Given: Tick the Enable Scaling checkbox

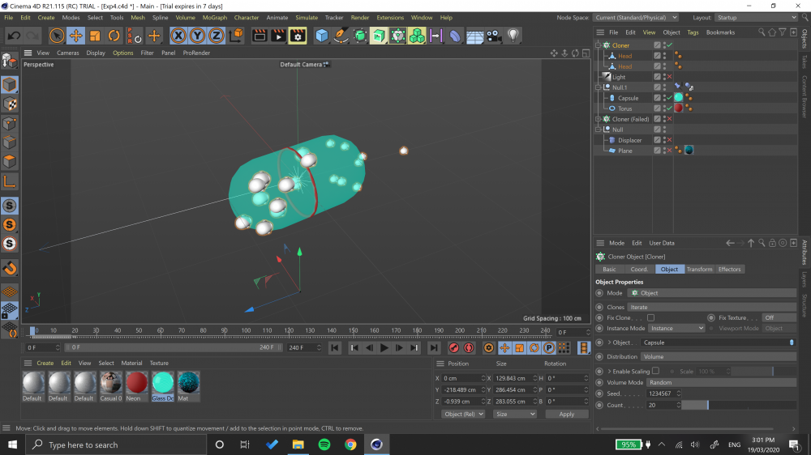Looking at the screenshot, I should [x=655, y=371].
